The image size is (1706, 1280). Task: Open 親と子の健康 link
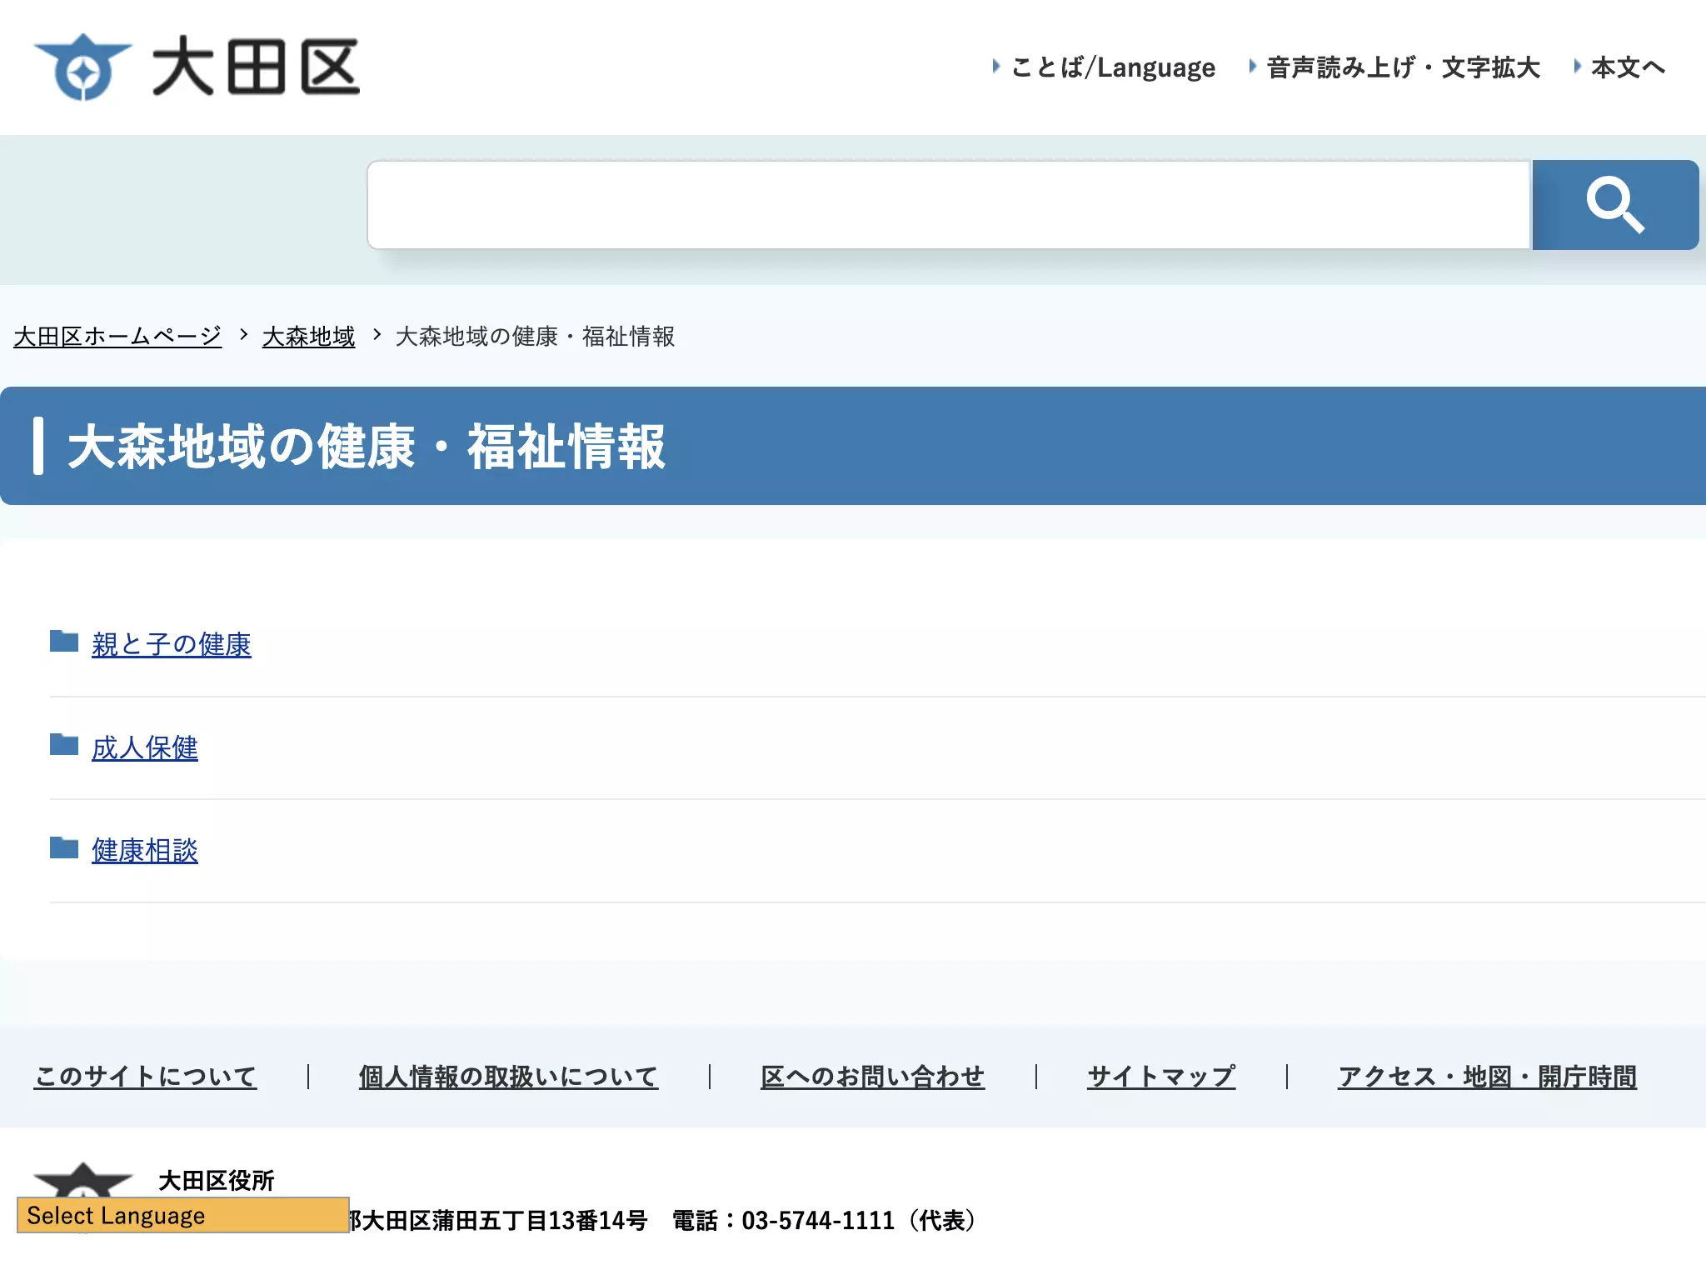coord(172,644)
